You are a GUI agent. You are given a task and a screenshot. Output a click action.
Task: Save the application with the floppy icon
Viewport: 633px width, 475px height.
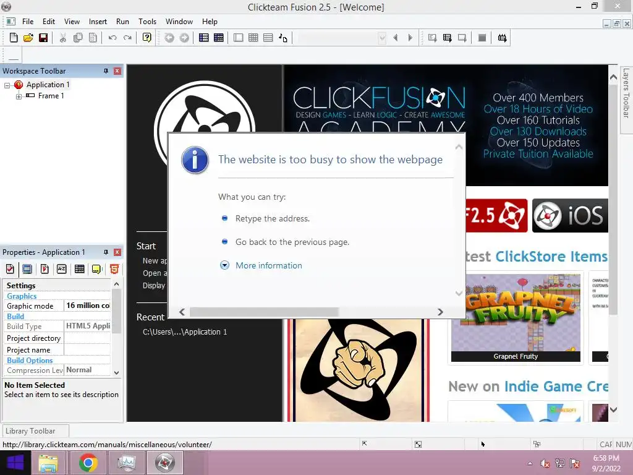click(43, 38)
